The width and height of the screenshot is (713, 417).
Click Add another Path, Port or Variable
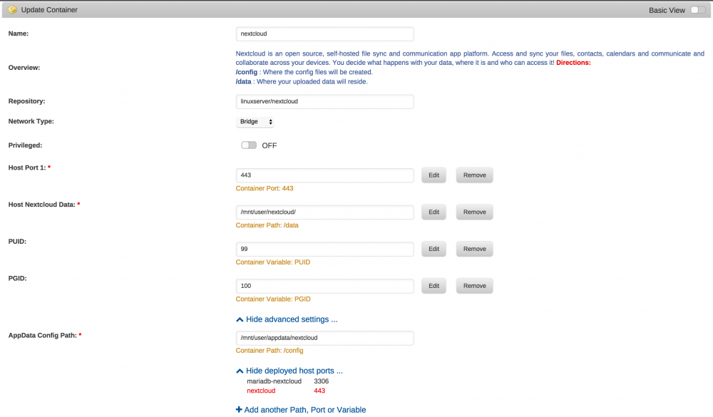point(301,410)
